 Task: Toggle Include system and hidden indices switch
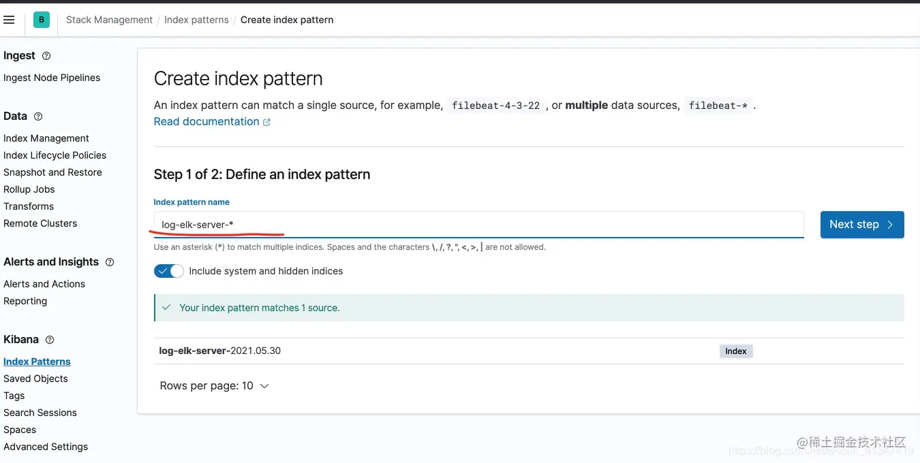pos(169,271)
